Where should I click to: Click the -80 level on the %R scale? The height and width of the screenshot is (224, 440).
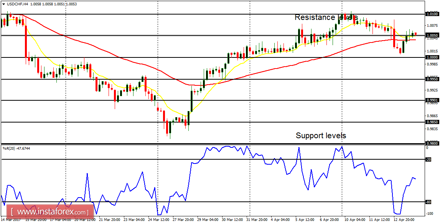click(x=428, y=202)
